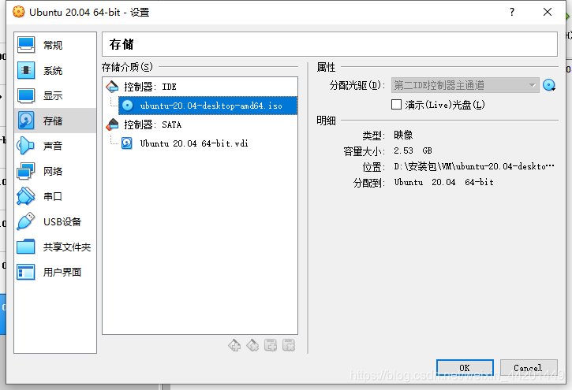The image size is (572, 390).
Task: Open the 系统 (System) settings category
Action: tap(55, 70)
